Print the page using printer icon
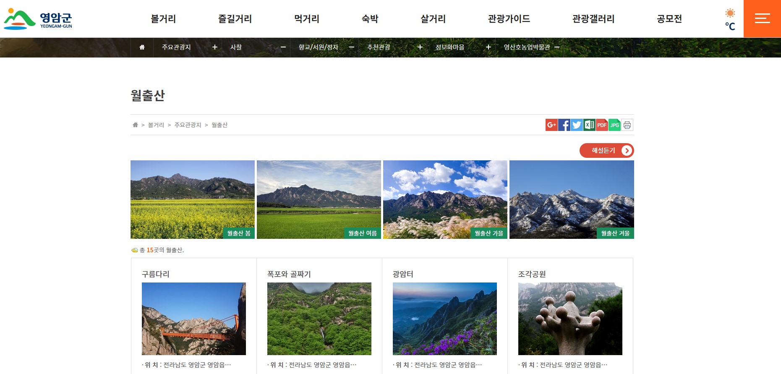The width and height of the screenshot is (781, 374). [627, 125]
